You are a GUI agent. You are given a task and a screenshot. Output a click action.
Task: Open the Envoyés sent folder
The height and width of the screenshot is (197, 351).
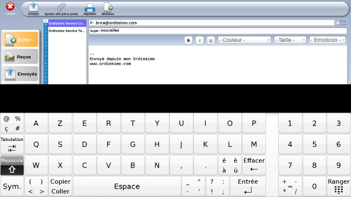tap(21, 74)
